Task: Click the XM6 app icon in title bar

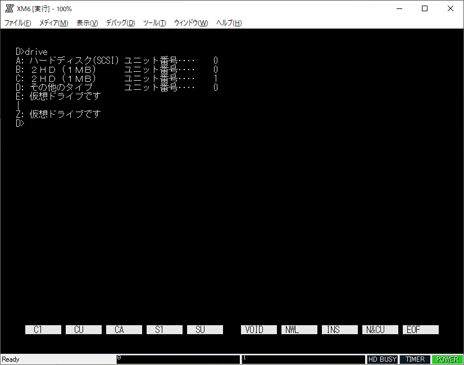Action: click(9, 8)
